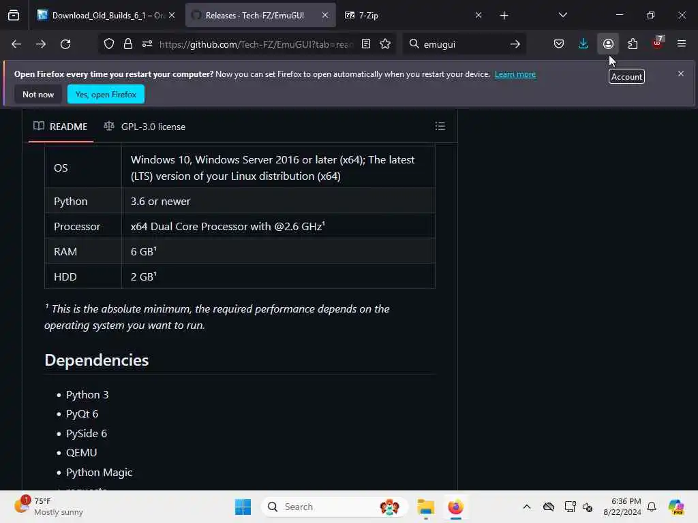Open Firefox View tab list icon
The image size is (698, 523).
14,16
